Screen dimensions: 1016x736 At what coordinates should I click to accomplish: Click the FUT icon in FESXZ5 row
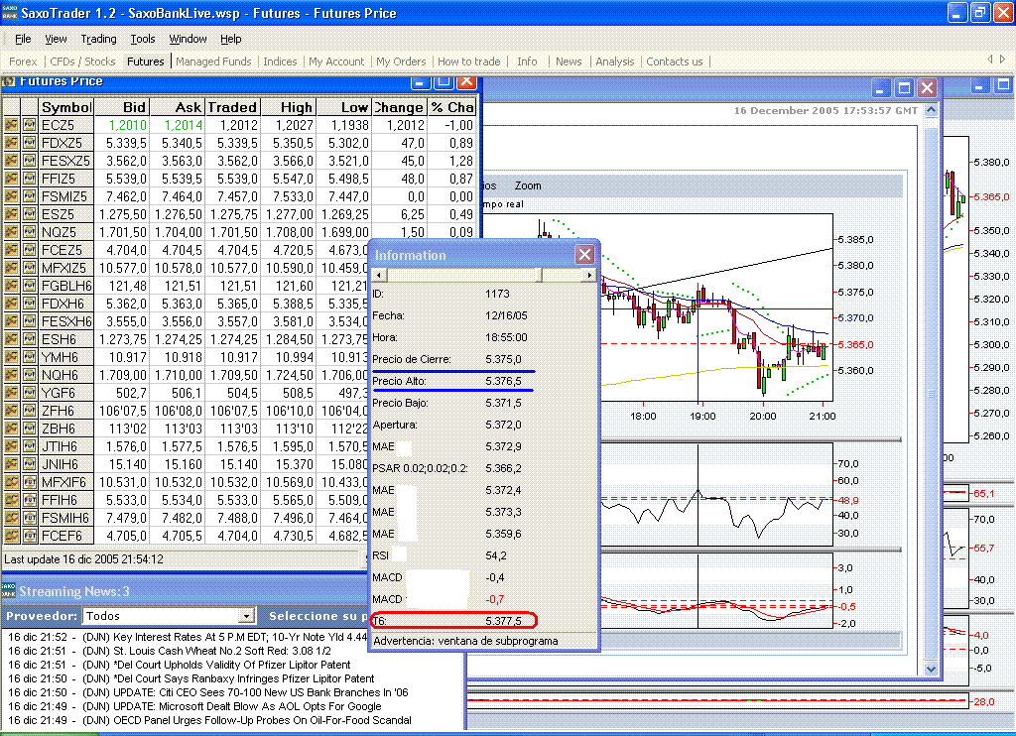tap(29, 161)
